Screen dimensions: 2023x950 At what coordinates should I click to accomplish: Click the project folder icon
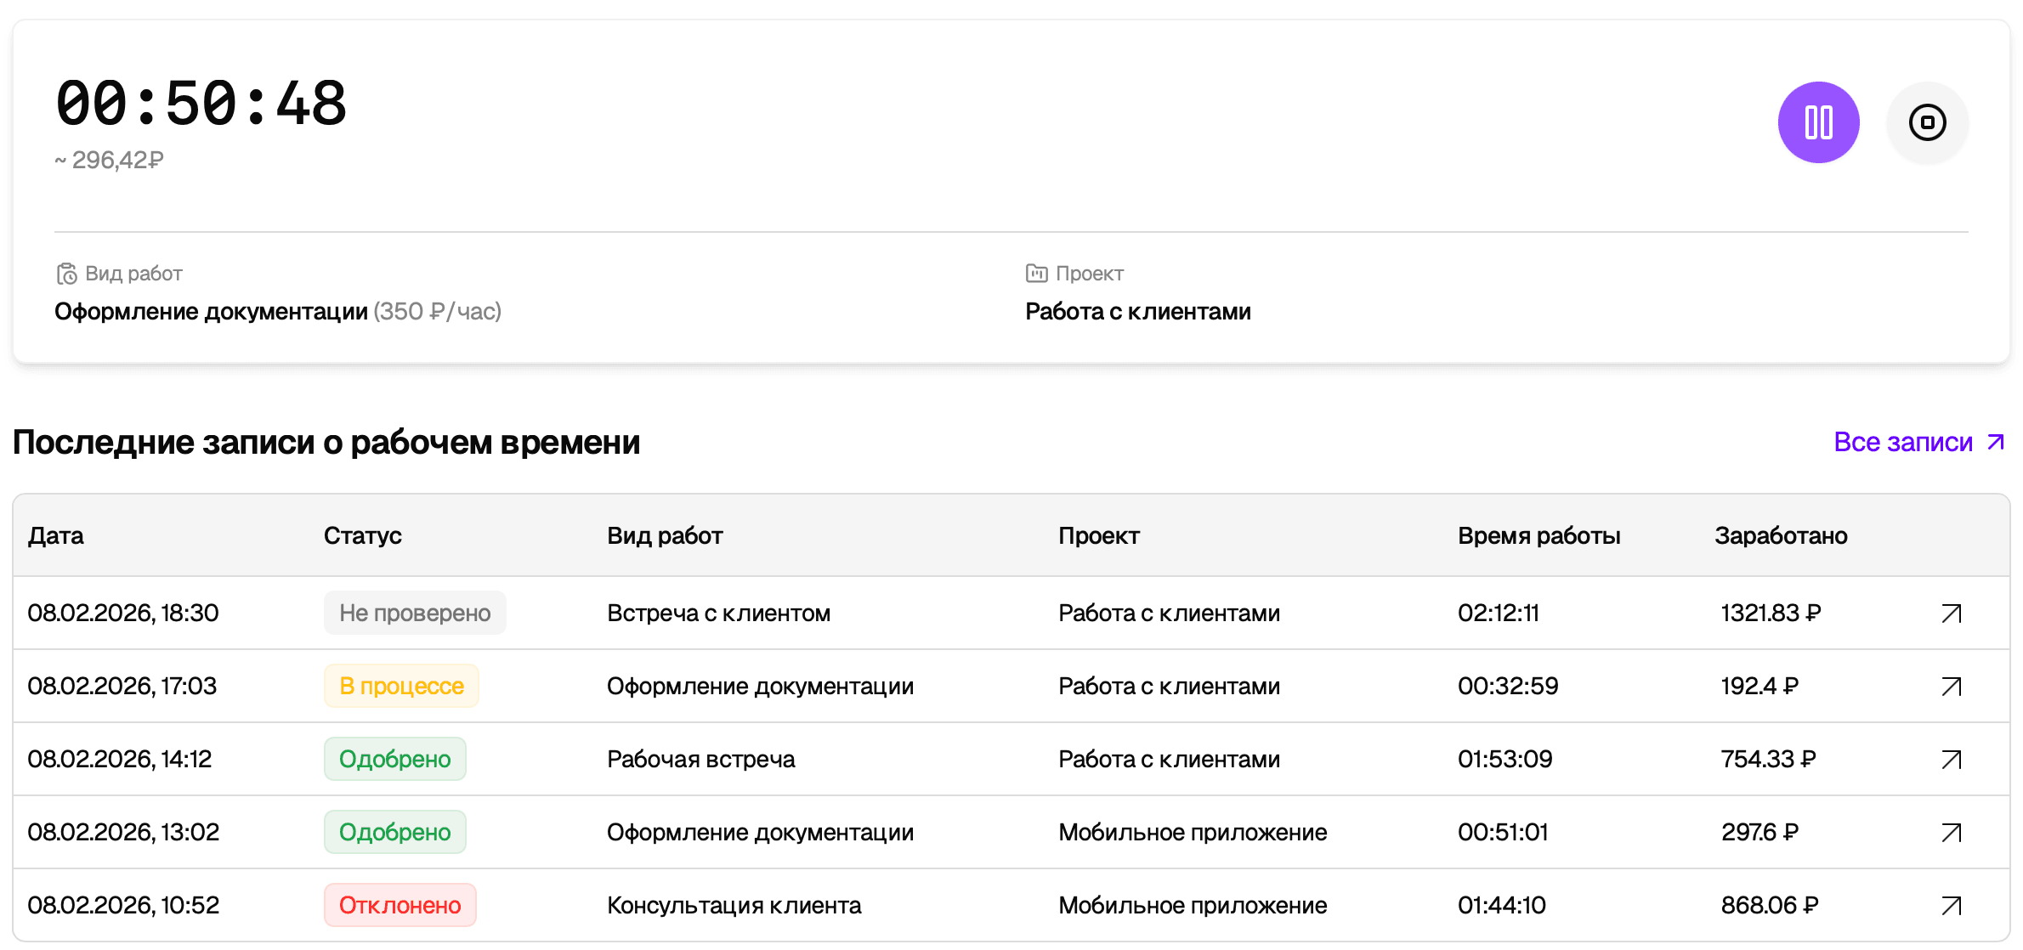(x=1036, y=274)
